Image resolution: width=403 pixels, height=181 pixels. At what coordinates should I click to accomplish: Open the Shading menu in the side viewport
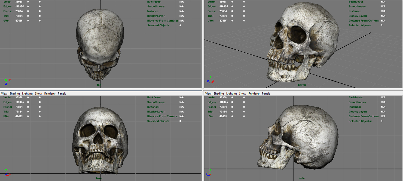219,93
